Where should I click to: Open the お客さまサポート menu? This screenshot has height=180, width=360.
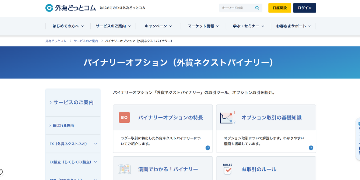coord(293,26)
